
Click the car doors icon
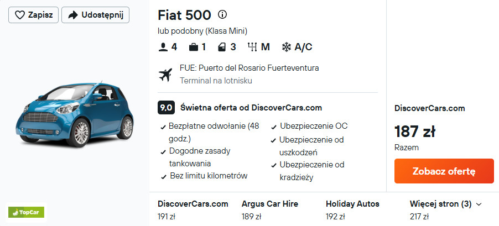[x=222, y=47]
